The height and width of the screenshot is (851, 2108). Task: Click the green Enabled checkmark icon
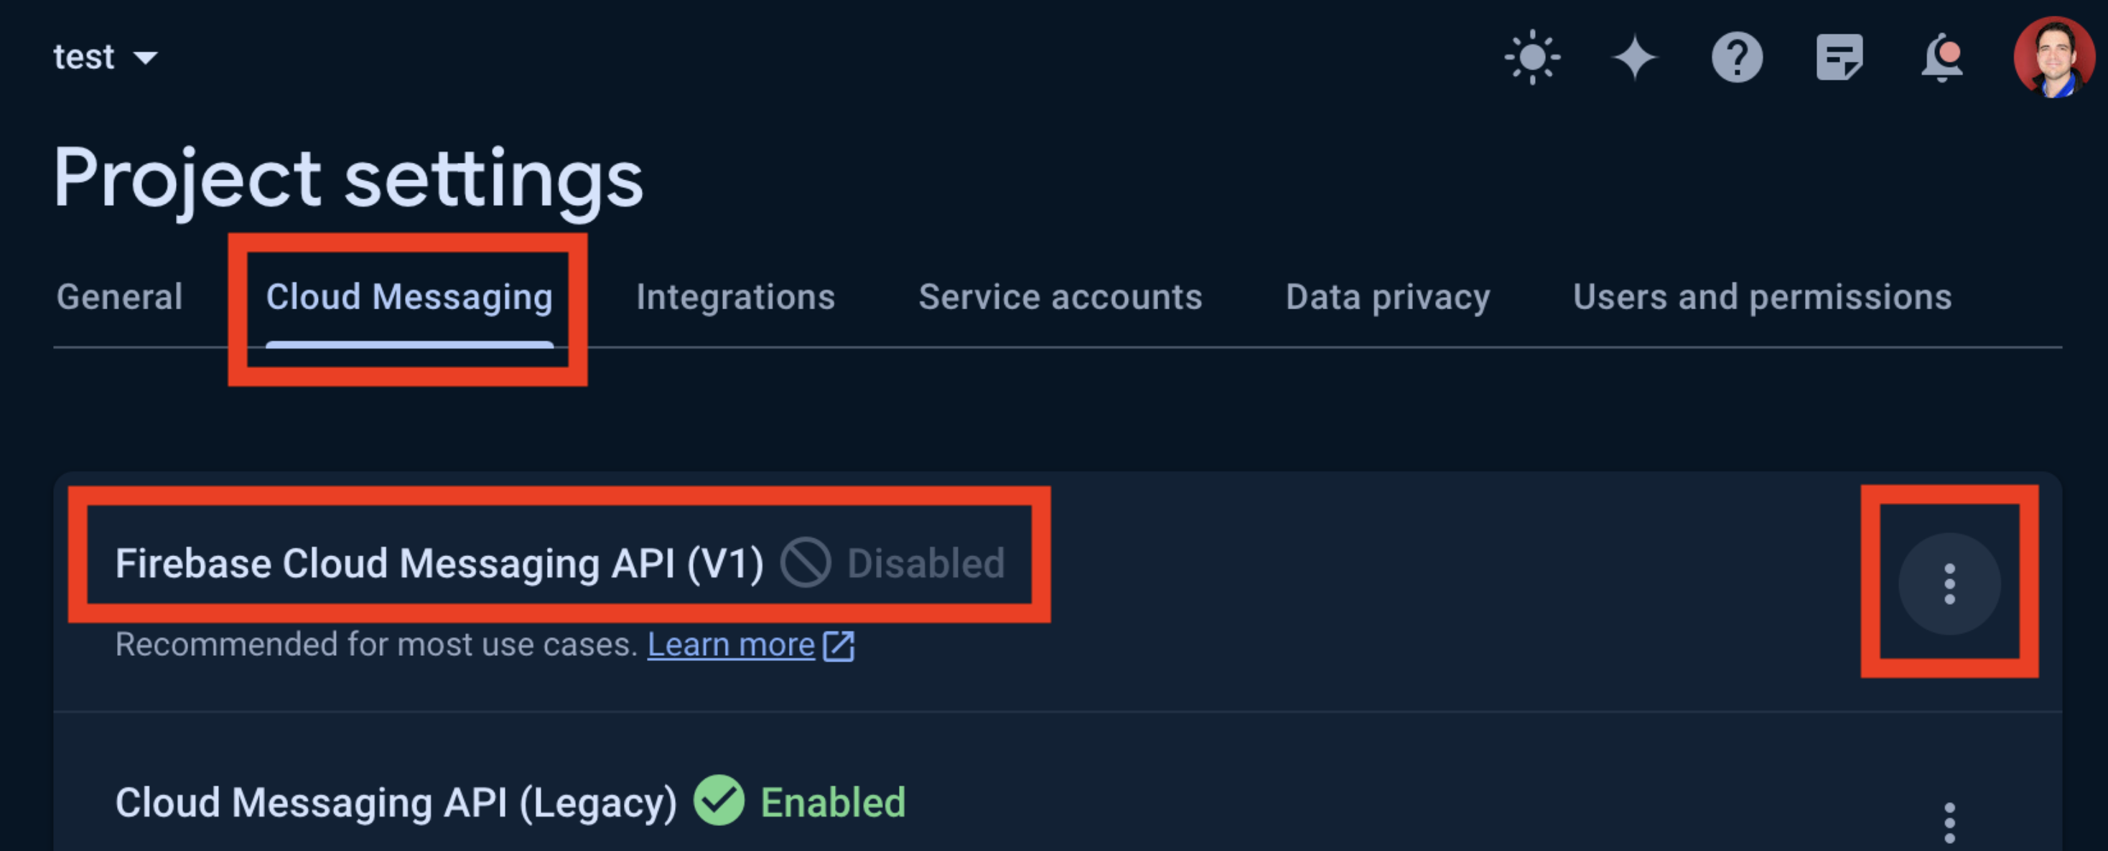click(719, 801)
